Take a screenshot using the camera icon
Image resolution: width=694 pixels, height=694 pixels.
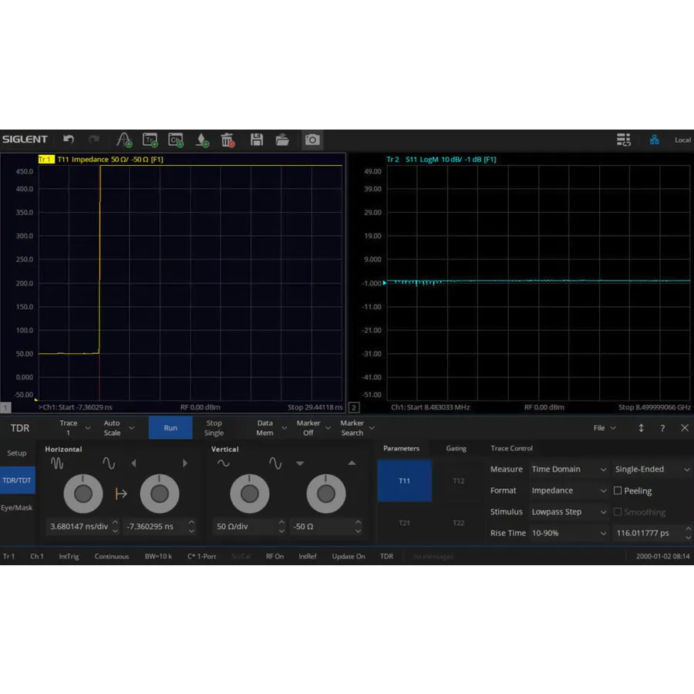tap(312, 140)
